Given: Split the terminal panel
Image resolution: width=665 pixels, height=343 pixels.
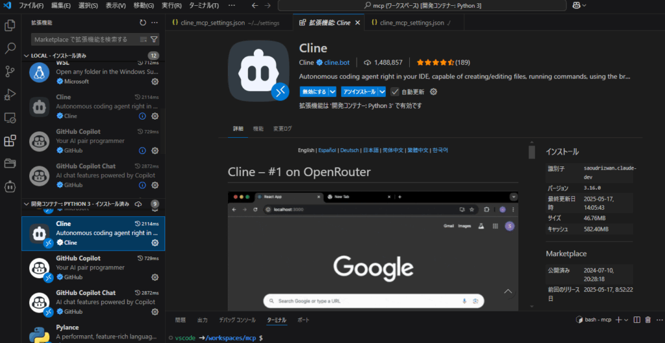Looking at the screenshot, I should point(637,320).
